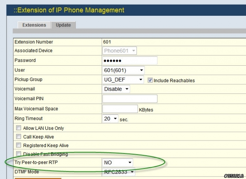Uncheck the Include Reachables checkbox
The width and height of the screenshot is (246, 179).
(150, 80)
